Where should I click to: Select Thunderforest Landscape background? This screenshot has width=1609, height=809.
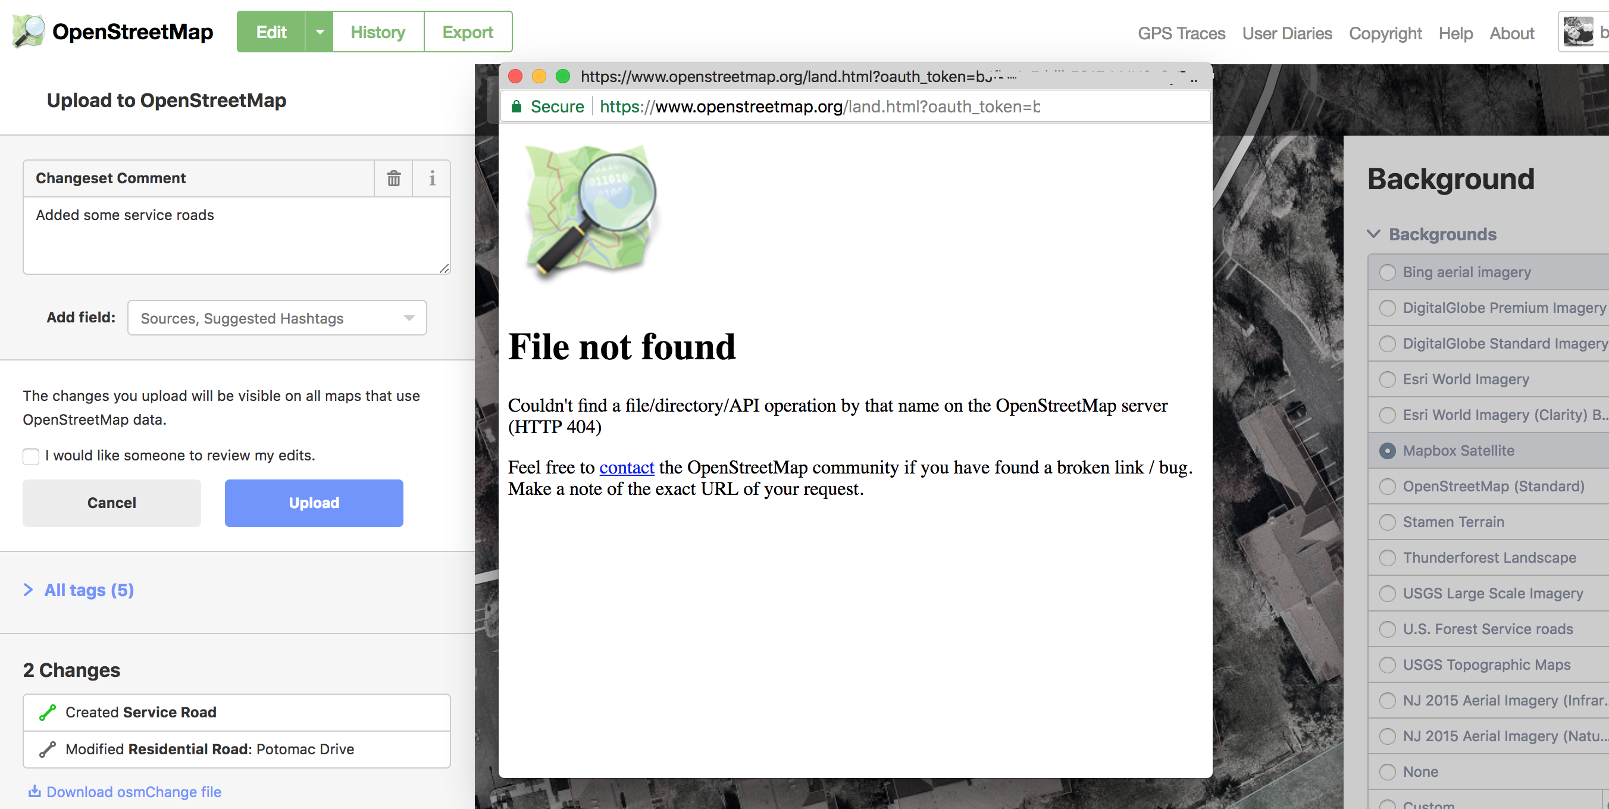(1488, 557)
